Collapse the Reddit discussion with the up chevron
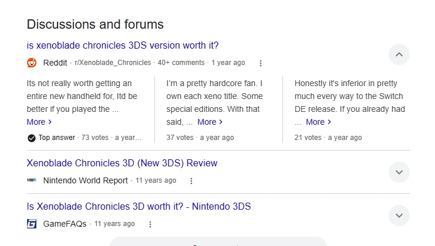The image size is (435, 246). [399, 54]
